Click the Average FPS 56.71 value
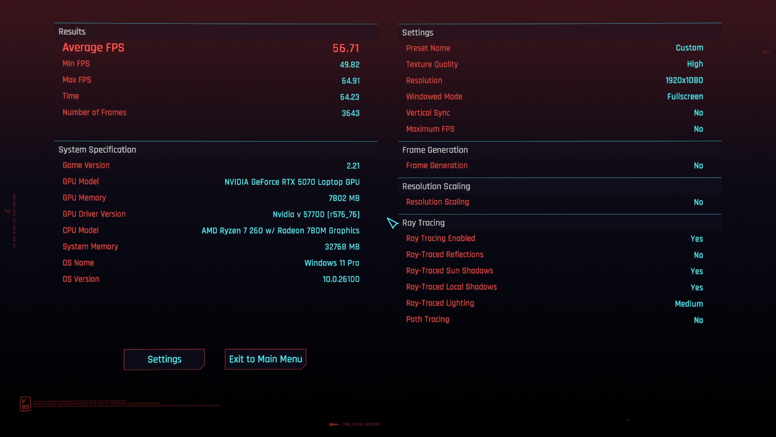The width and height of the screenshot is (776, 437). [346, 48]
